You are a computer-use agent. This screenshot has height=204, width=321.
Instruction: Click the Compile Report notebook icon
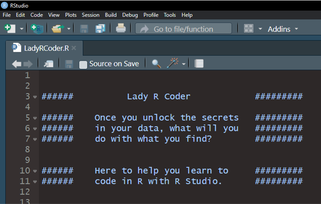[199, 63]
